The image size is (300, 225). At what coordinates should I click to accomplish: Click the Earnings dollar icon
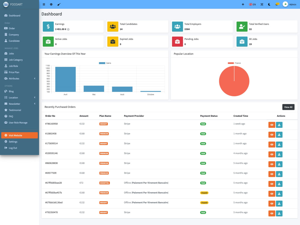pyautogui.click(x=48, y=27)
